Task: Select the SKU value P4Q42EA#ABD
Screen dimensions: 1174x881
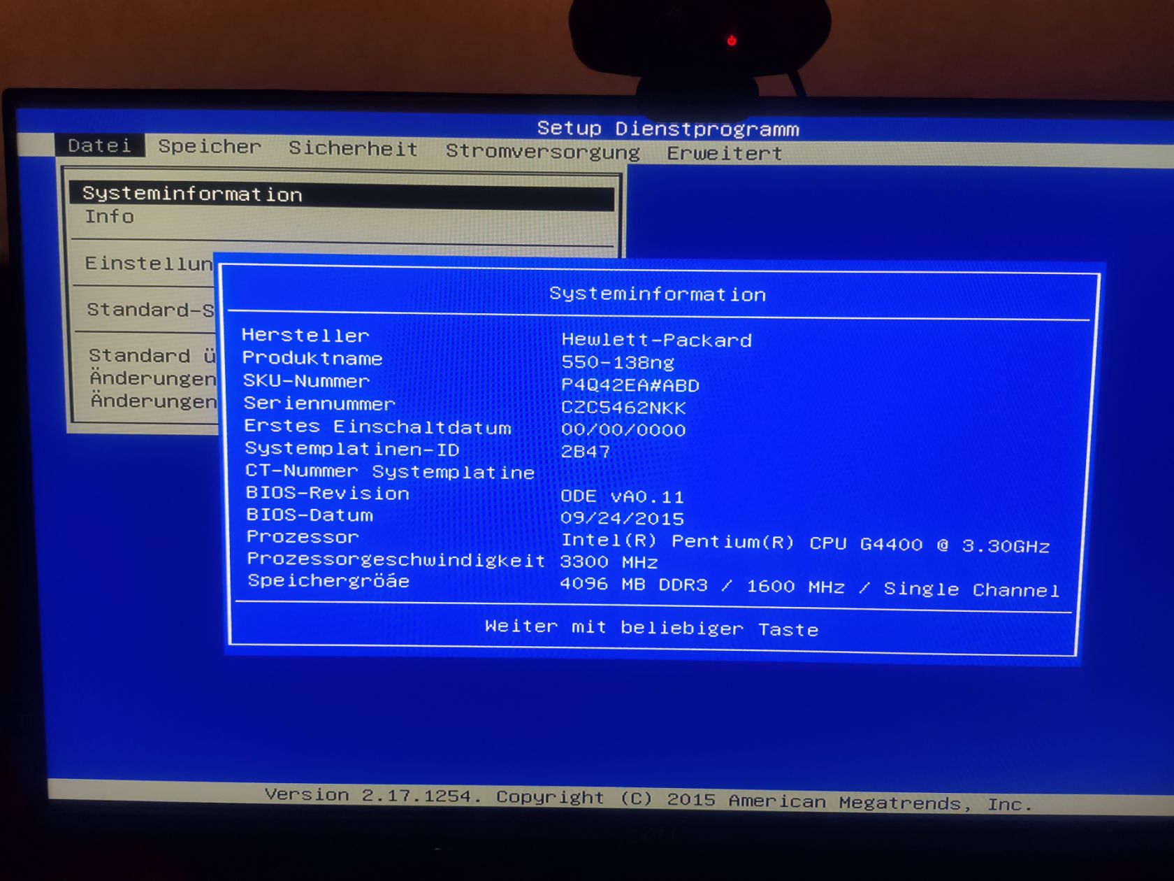Action: tap(630, 385)
